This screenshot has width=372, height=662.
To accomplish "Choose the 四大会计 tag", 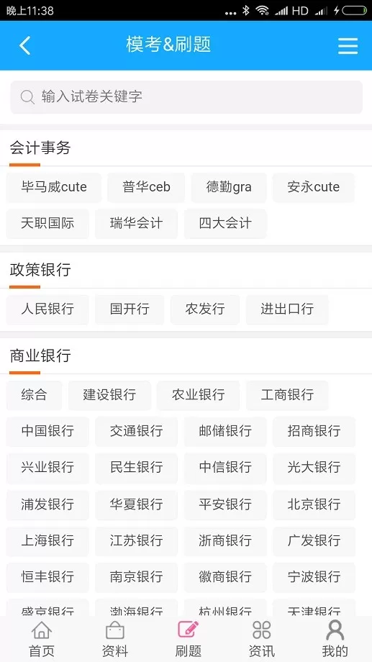I will click(225, 223).
